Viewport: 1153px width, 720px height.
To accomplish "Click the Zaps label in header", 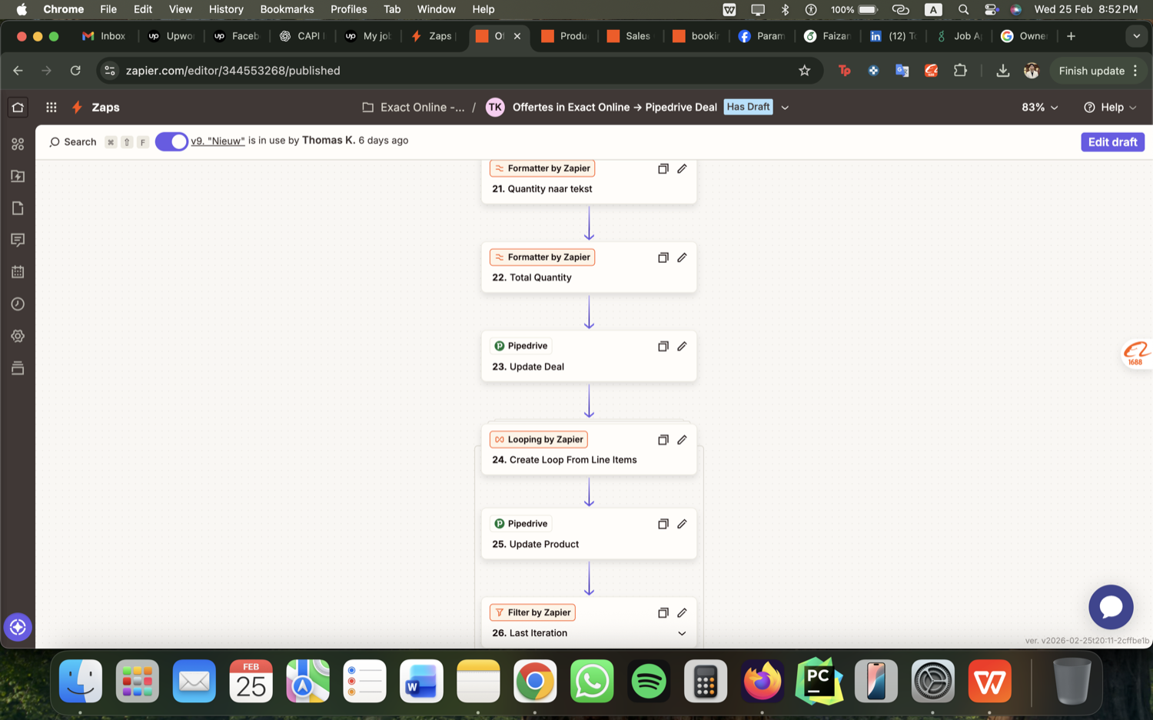I will (x=105, y=108).
